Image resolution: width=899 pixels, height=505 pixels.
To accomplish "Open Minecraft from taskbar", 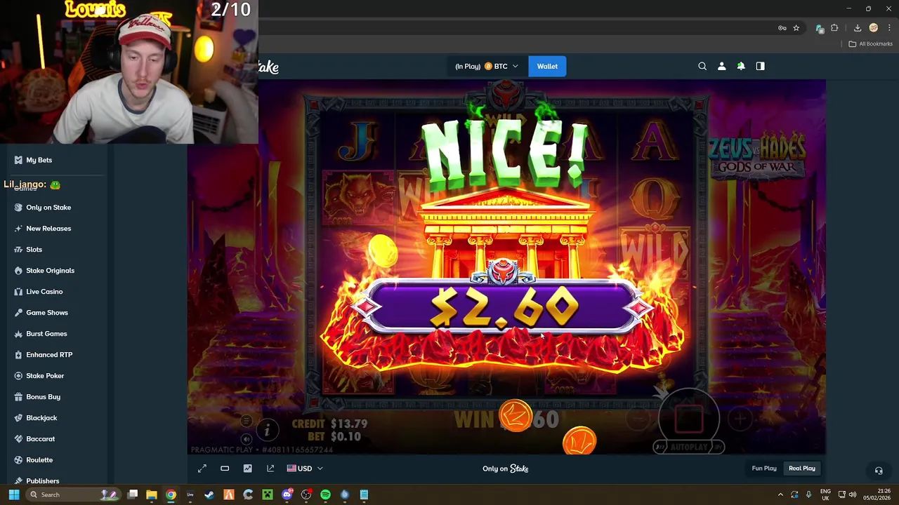I will click(x=268, y=494).
